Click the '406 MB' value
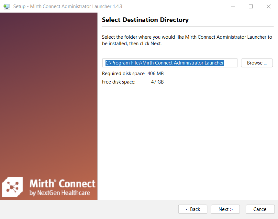The height and width of the screenshot is (219, 278). 155,74
